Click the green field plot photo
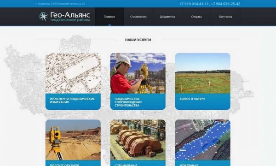276x166 pixels. 202,73
